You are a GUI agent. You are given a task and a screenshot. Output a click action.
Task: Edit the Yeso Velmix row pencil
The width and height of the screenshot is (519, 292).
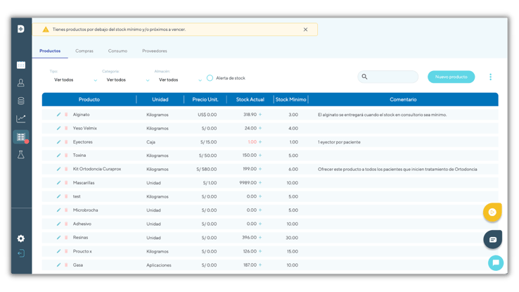58,128
